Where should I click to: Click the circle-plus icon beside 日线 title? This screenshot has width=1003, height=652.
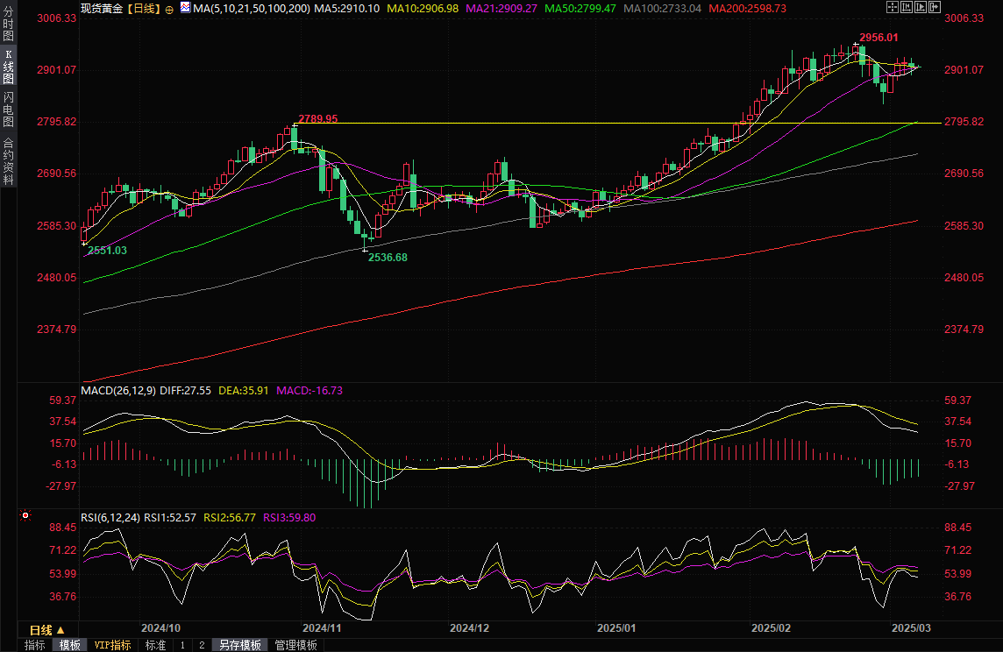click(169, 8)
